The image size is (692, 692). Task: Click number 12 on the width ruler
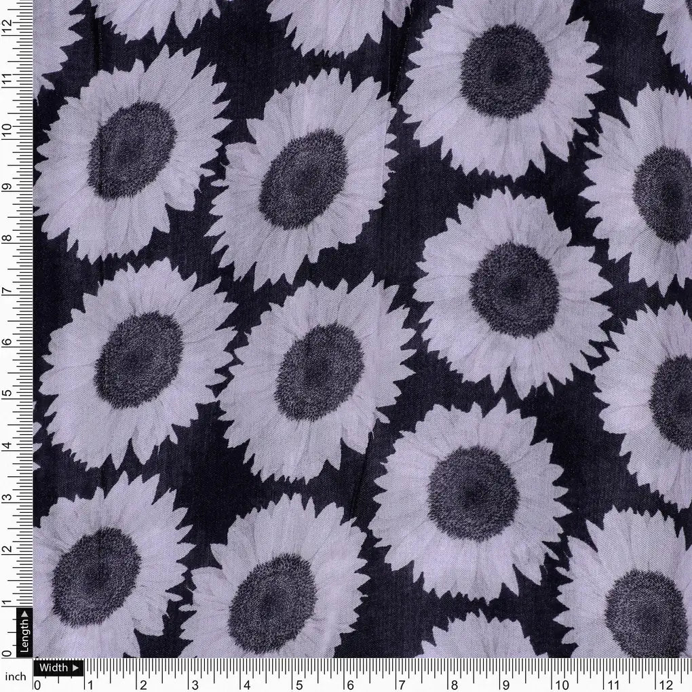(x=666, y=685)
